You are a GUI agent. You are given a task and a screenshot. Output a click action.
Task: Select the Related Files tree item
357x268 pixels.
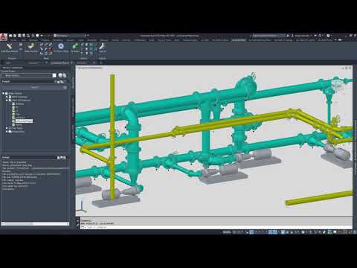pyautogui.click(x=18, y=132)
